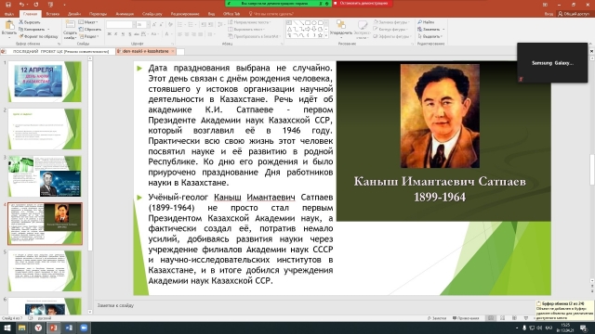The image size is (595, 334).
Task: Toggle the Notes (Заметки) pane in status bar
Action: coord(437,318)
